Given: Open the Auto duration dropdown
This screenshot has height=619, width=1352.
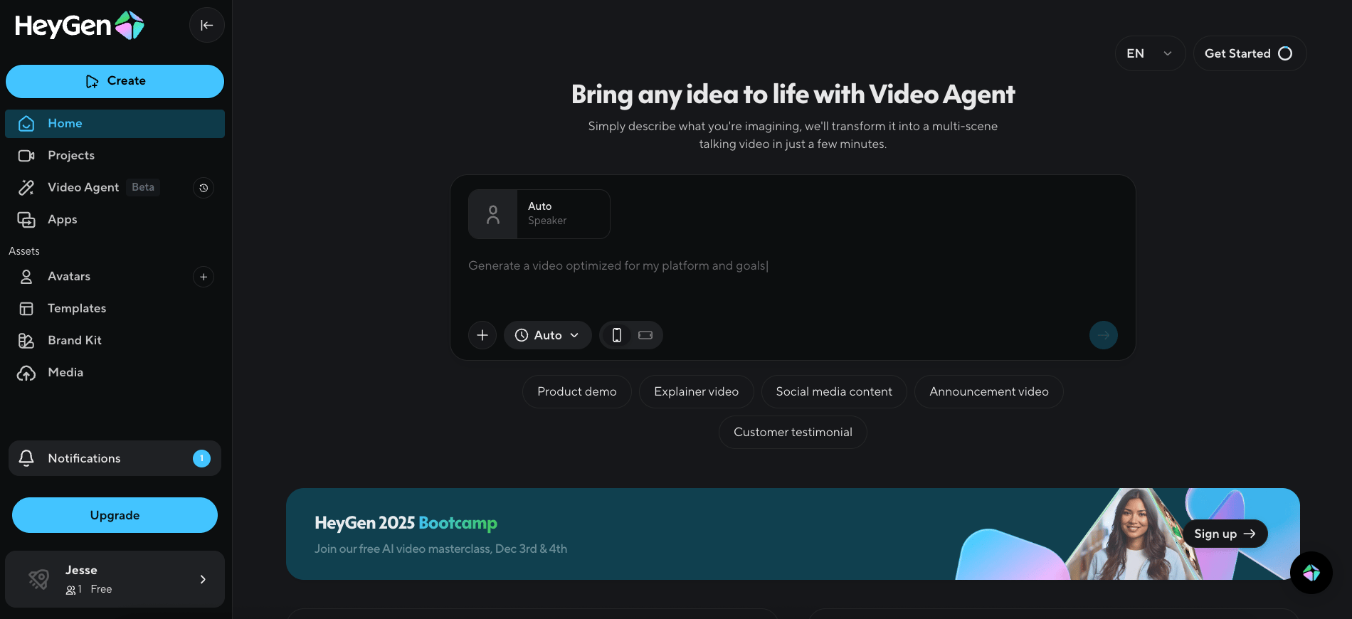Looking at the screenshot, I should pyautogui.click(x=548, y=335).
